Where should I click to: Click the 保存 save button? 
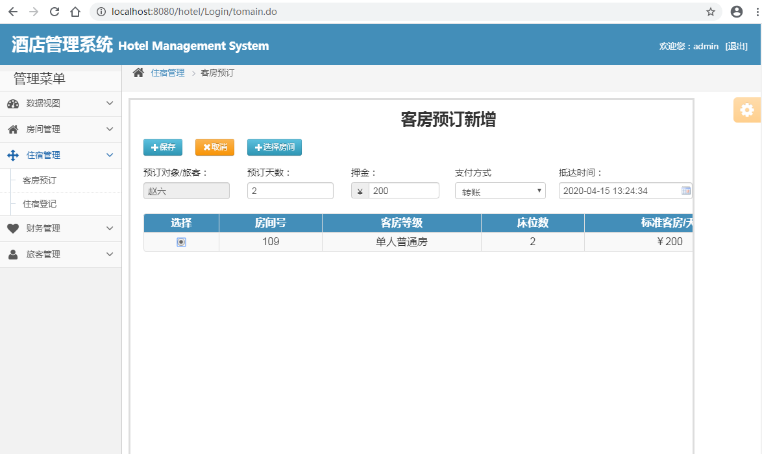[163, 147]
